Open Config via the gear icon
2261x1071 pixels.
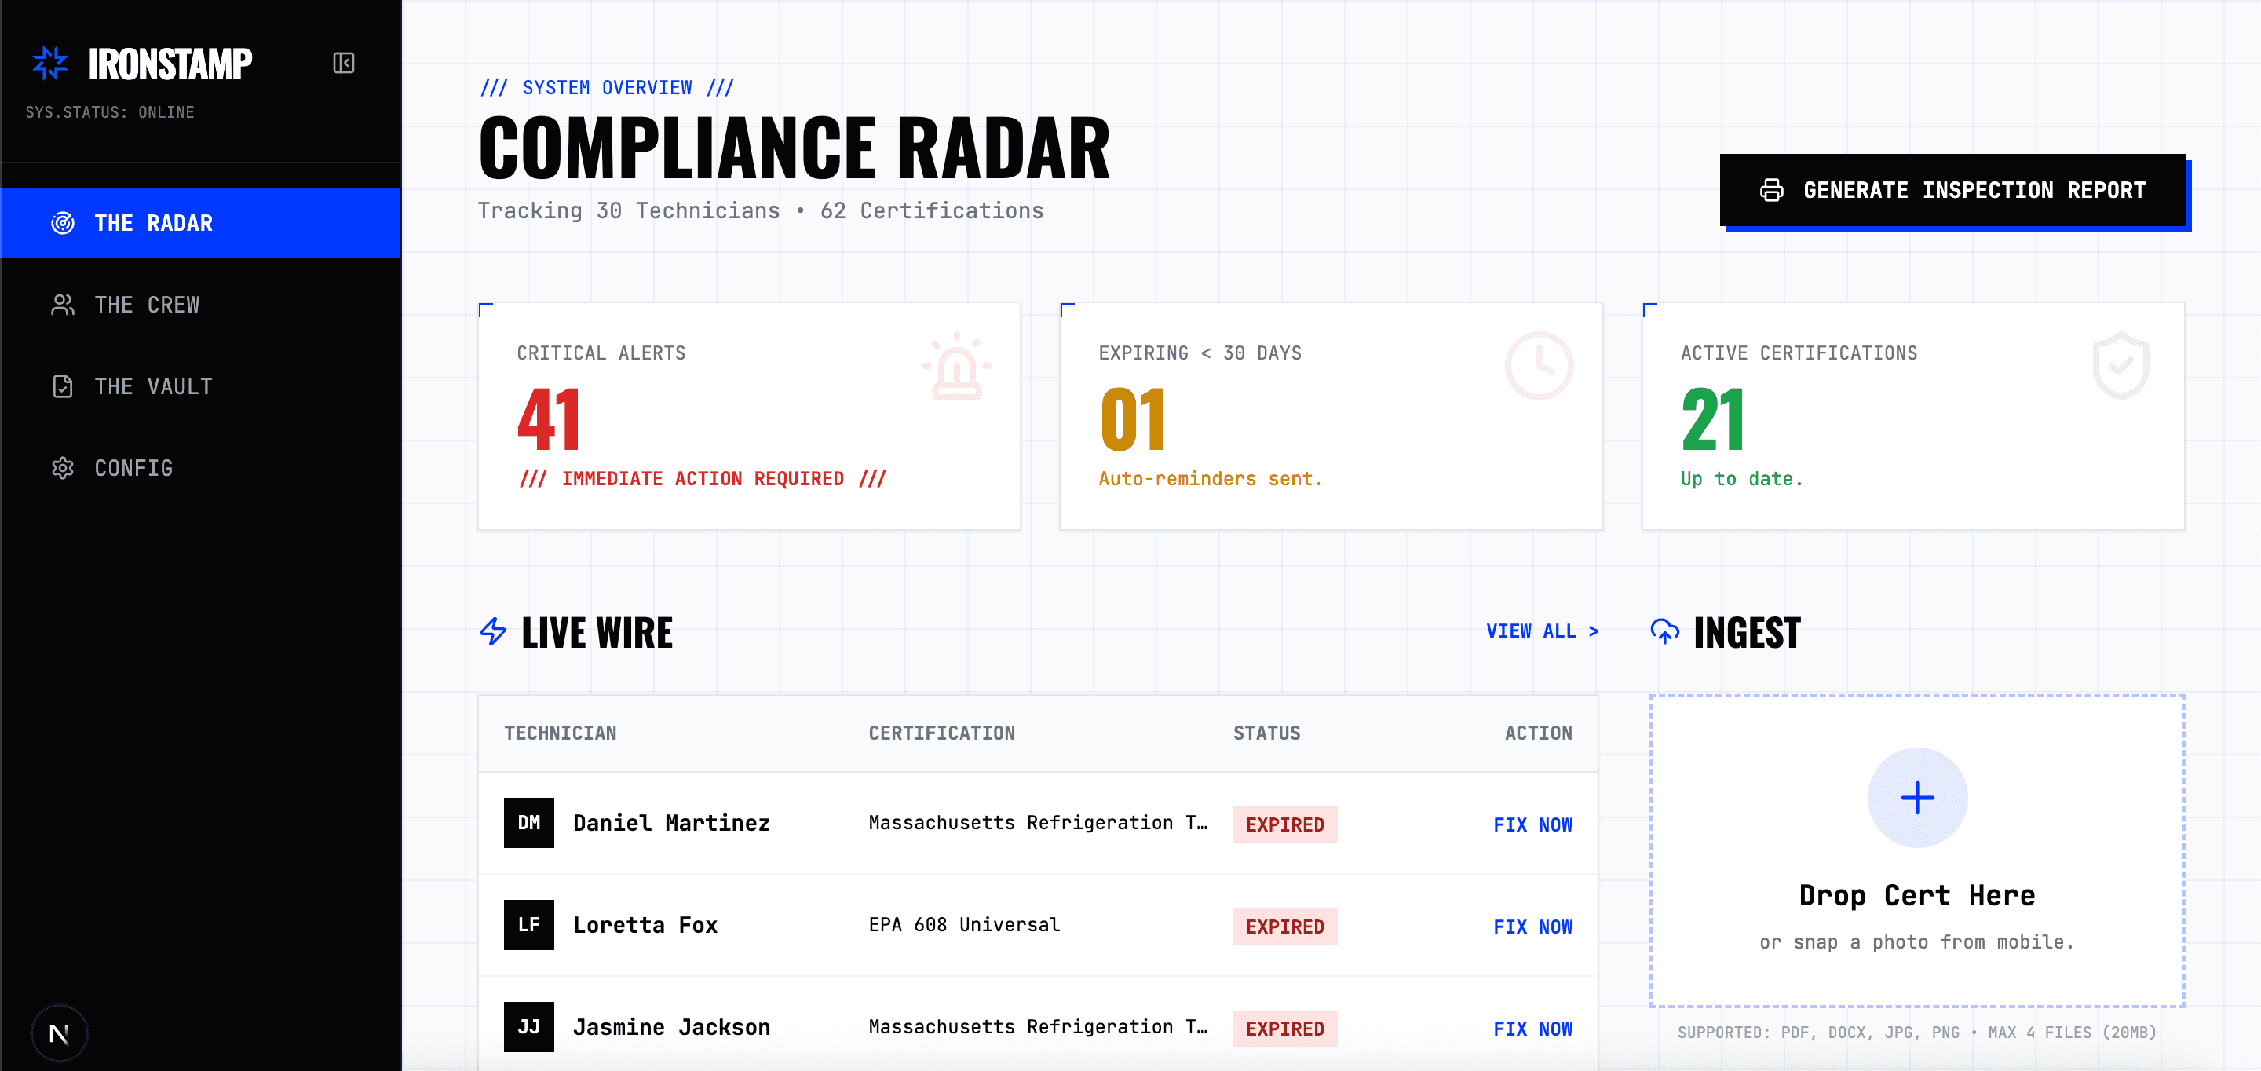tap(62, 468)
